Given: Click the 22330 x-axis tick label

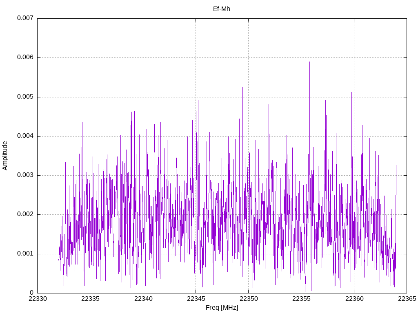Looking at the screenshot, I should pyautogui.click(x=37, y=299).
